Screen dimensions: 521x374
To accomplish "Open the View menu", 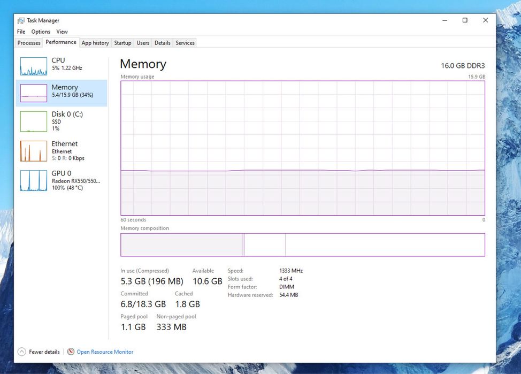I will [62, 32].
